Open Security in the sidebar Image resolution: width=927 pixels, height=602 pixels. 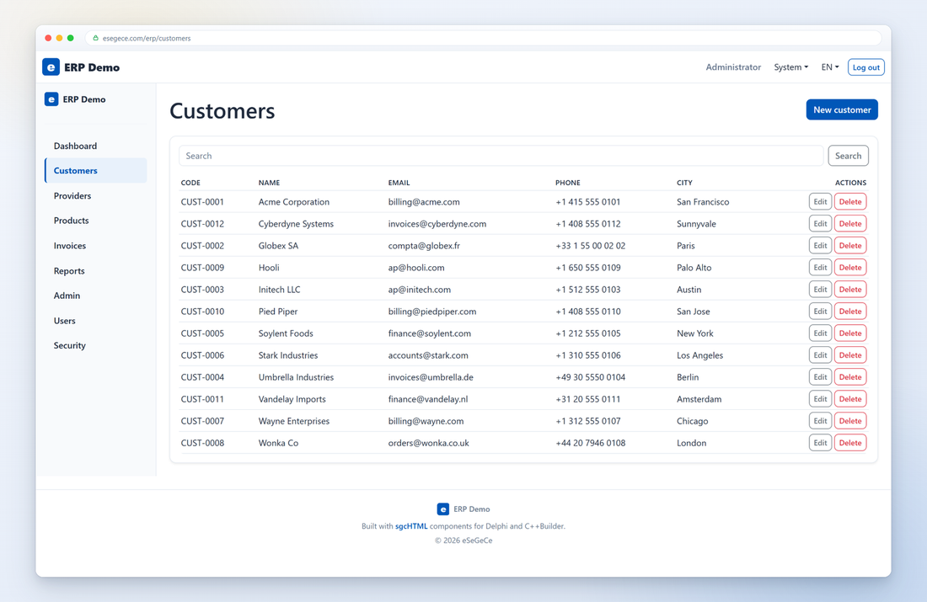96,345
